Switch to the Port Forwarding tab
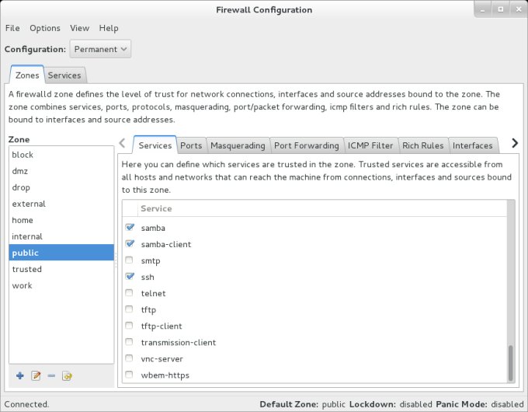Image resolution: width=528 pixels, height=412 pixels. (306, 145)
